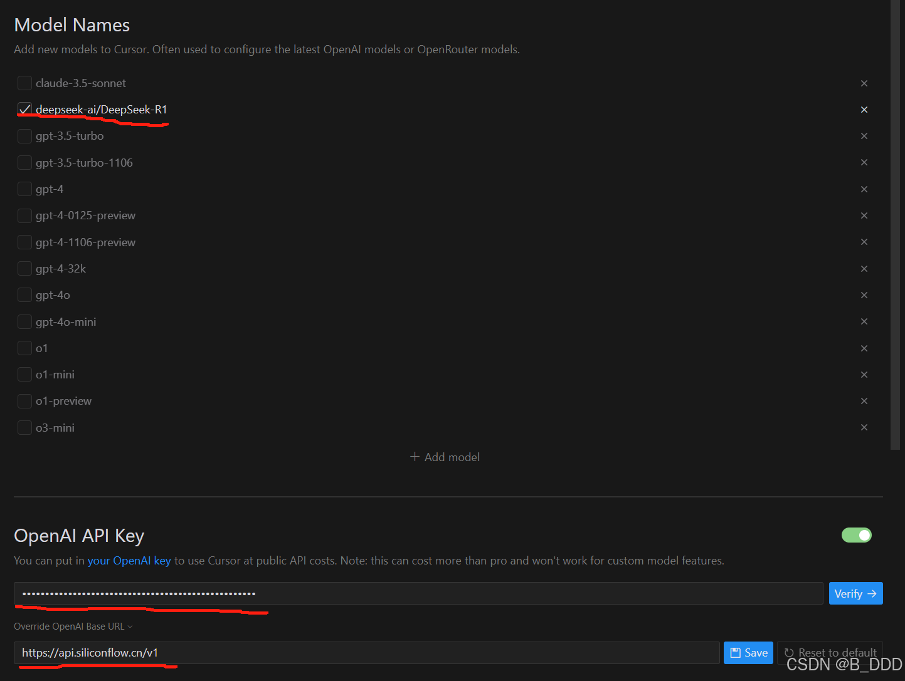The height and width of the screenshot is (681, 905).
Task: Click the Verify button
Action: (x=855, y=593)
